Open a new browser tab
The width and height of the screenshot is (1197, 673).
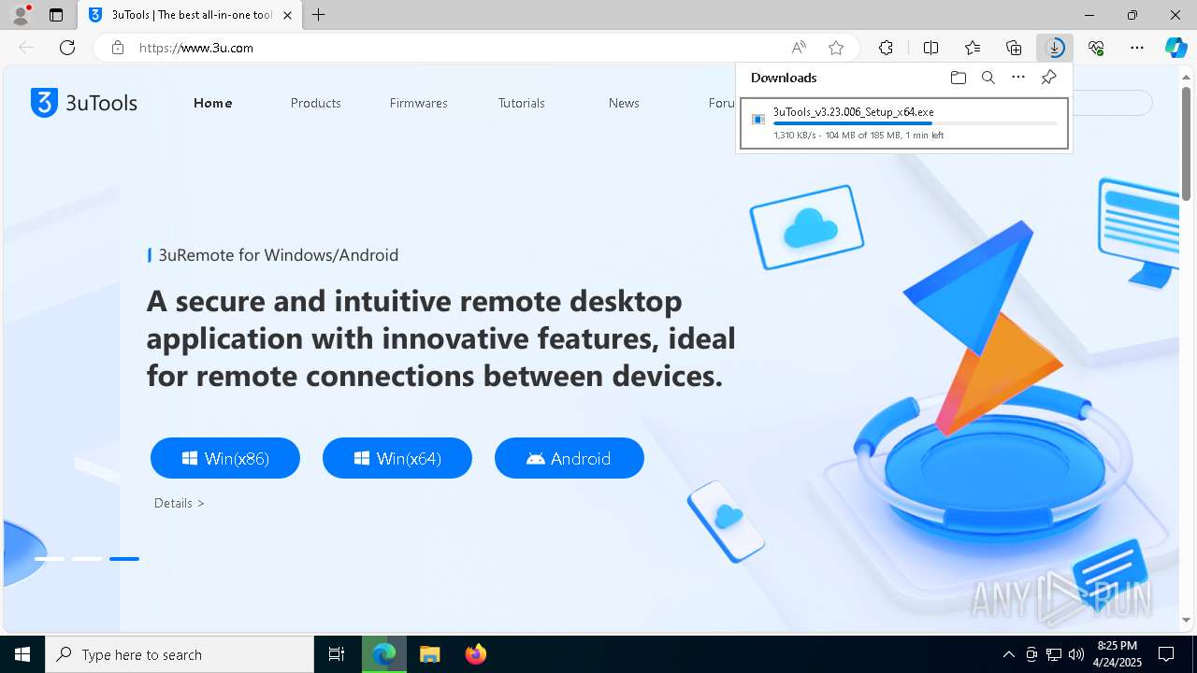tap(319, 15)
